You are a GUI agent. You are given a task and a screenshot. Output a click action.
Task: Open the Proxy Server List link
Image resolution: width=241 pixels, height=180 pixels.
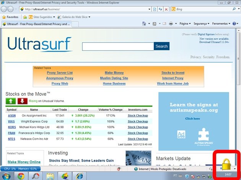[60, 73]
